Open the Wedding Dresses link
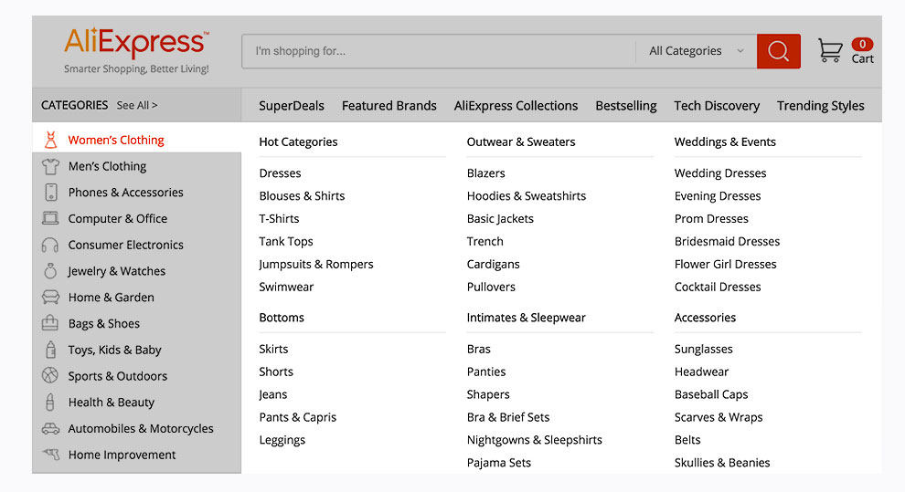The width and height of the screenshot is (905, 492). (x=720, y=173)
